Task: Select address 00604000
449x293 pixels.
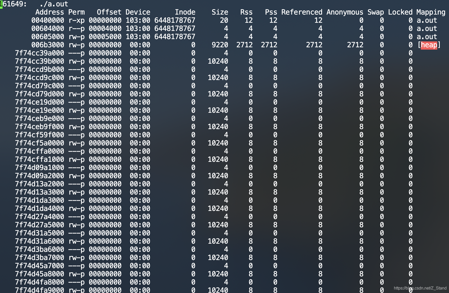Action: (x=48, y=29)
